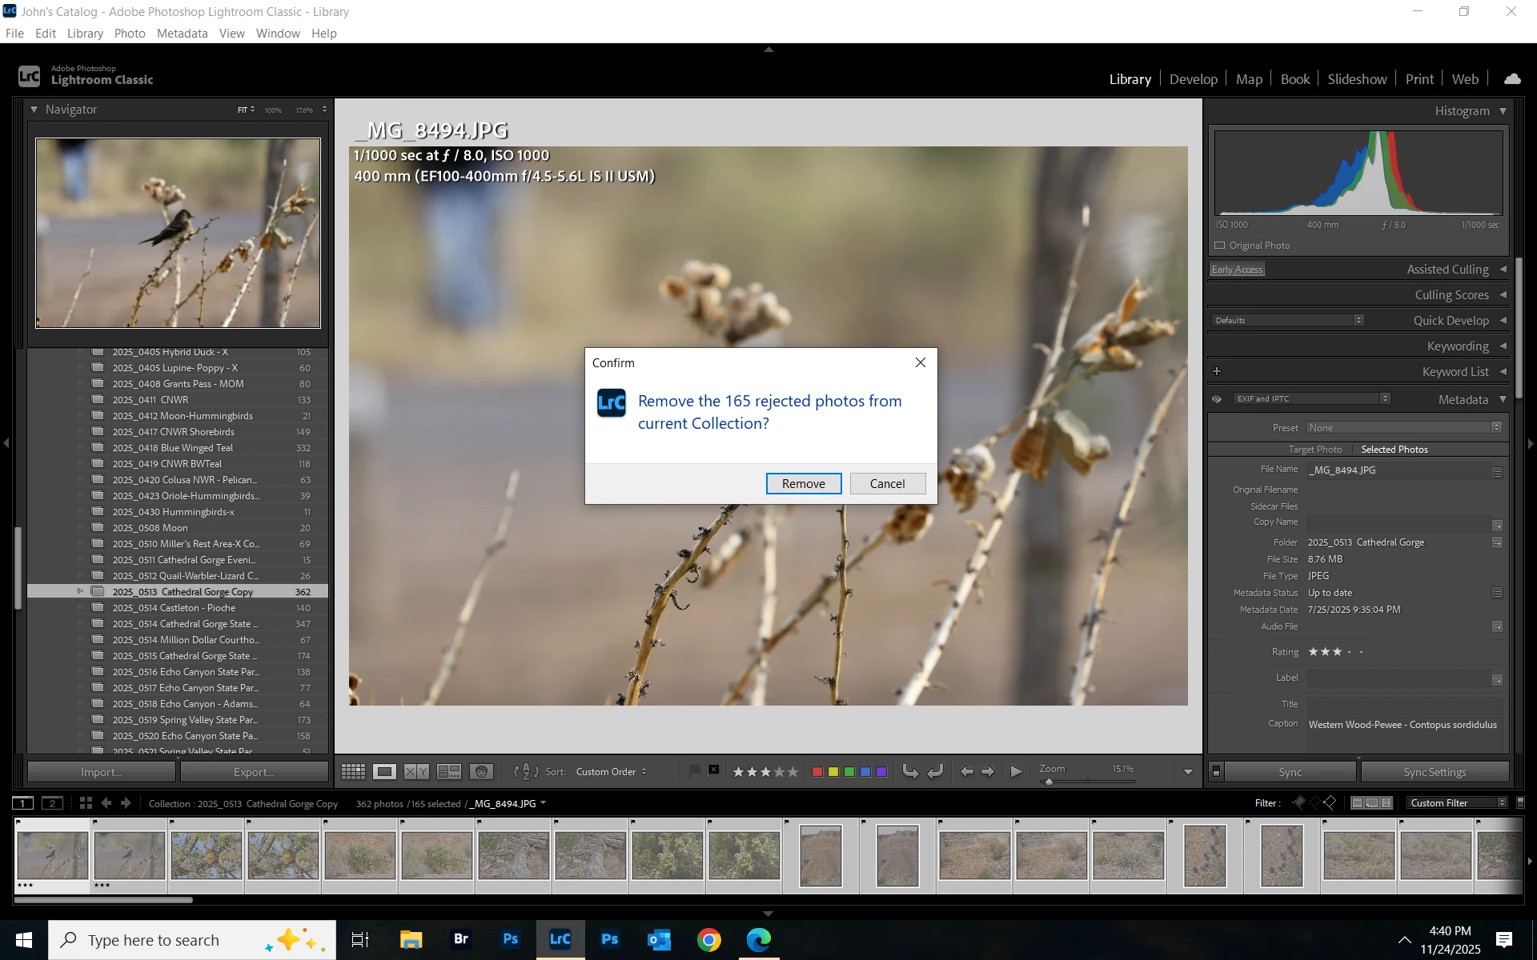
Task: Toggle metadata visibility eye icon
Action: click(1217, 399)
